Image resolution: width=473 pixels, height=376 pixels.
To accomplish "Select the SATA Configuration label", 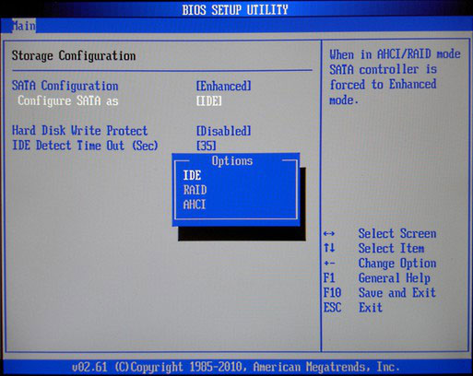I will (65, 86).
